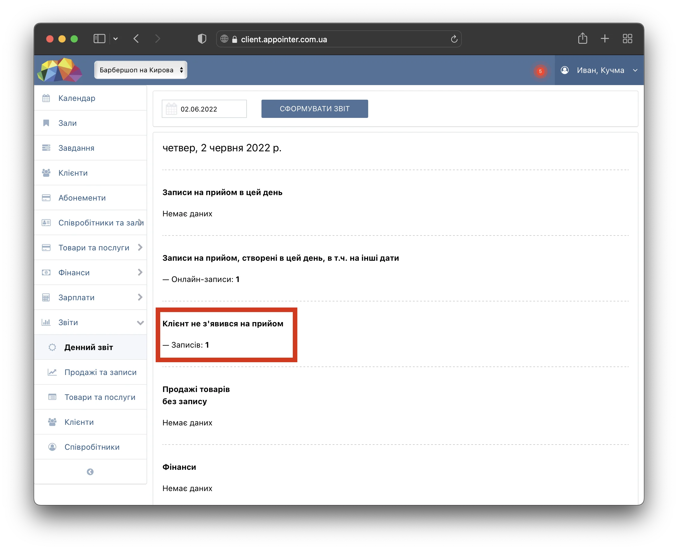
Task: Click the user avatar icon beside Иван, Кучма
Action: tap(565, 70)
